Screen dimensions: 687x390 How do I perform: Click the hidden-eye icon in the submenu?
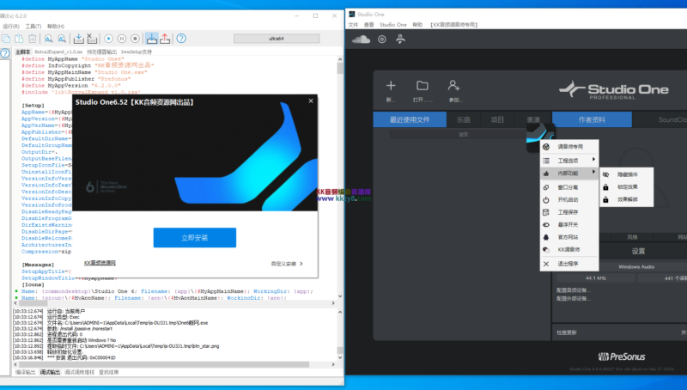[606, 174]
